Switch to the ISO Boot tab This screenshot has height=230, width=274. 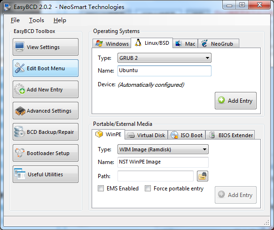pyautogui.click(x=187, y=135)
